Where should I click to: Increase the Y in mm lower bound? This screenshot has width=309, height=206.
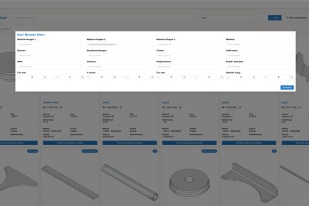[114, 77]
